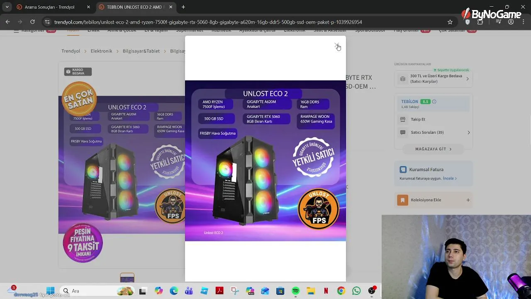Click the Kargo Bedava badge

click(78, 72)
